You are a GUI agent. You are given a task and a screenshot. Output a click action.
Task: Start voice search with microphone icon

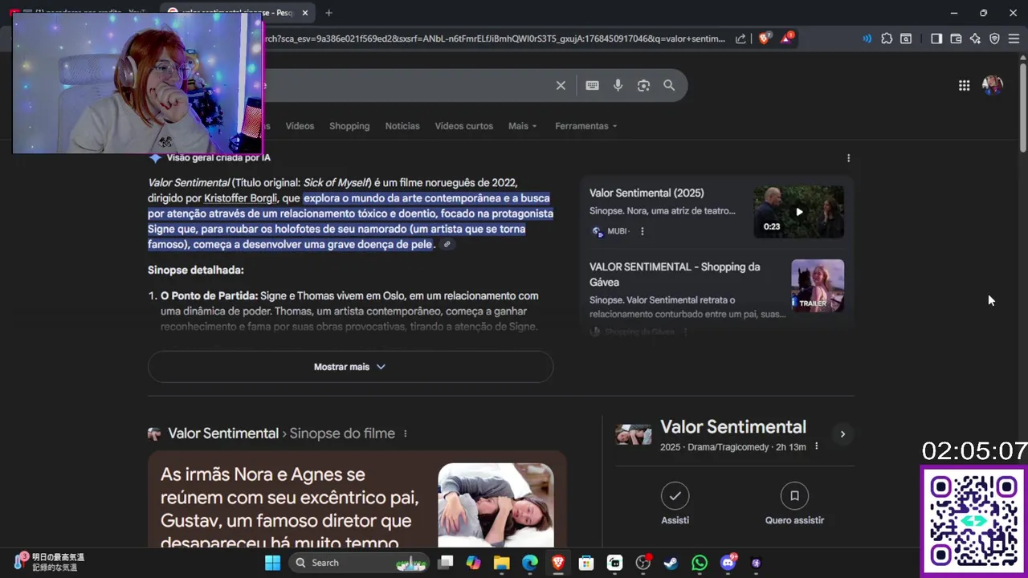coord(618,85)
